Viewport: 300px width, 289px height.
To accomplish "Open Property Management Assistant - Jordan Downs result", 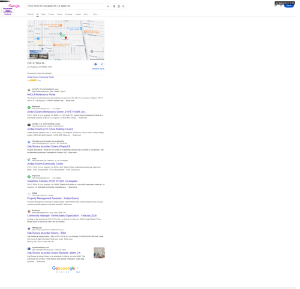I will 53,198.
